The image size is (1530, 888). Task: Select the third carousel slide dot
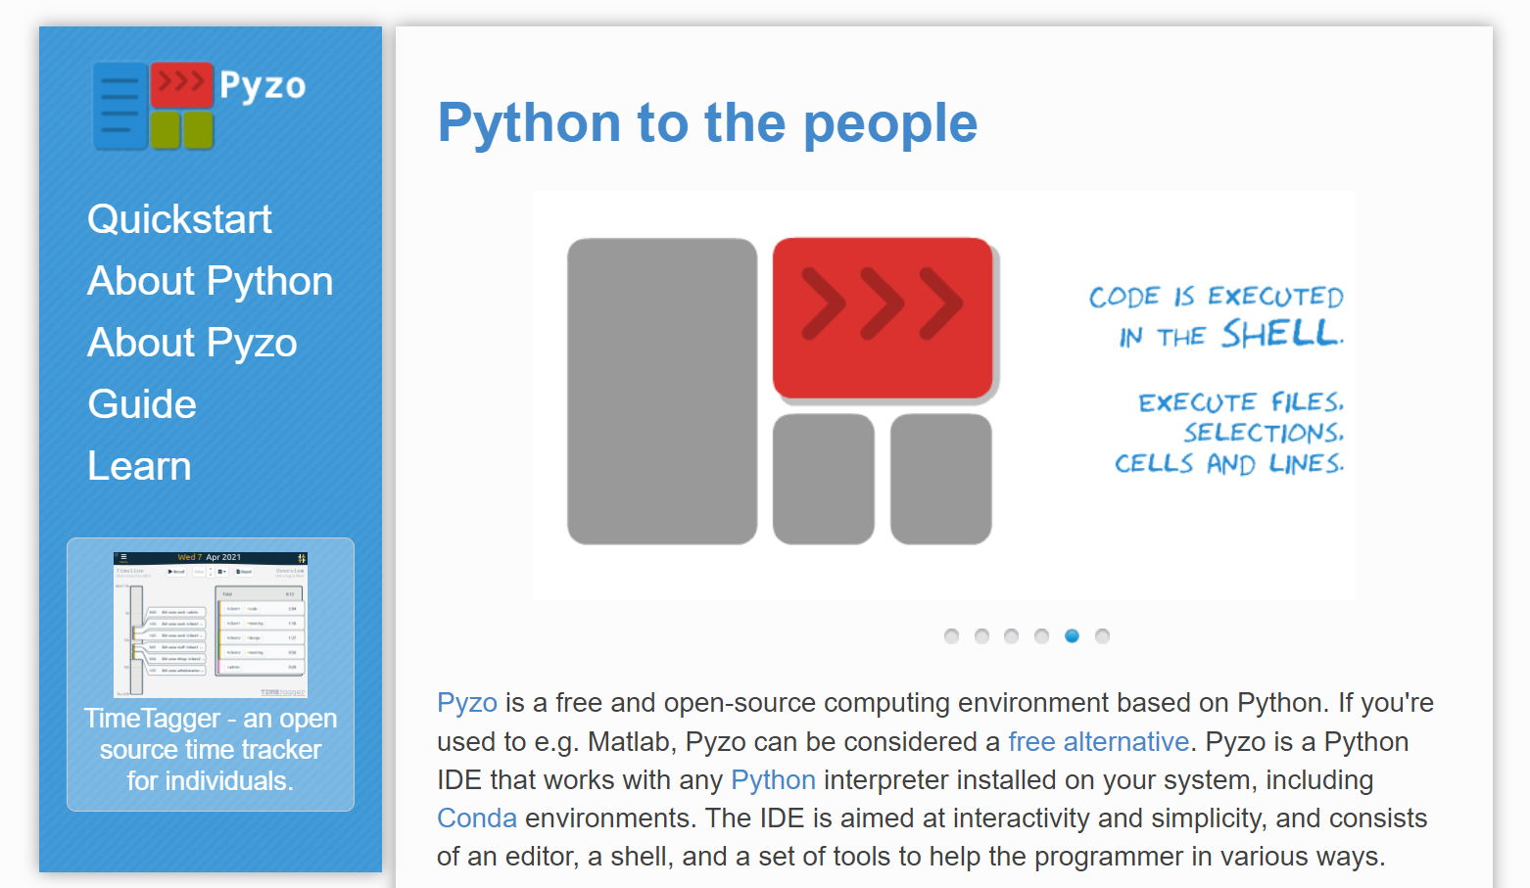tap(1012, 636)
